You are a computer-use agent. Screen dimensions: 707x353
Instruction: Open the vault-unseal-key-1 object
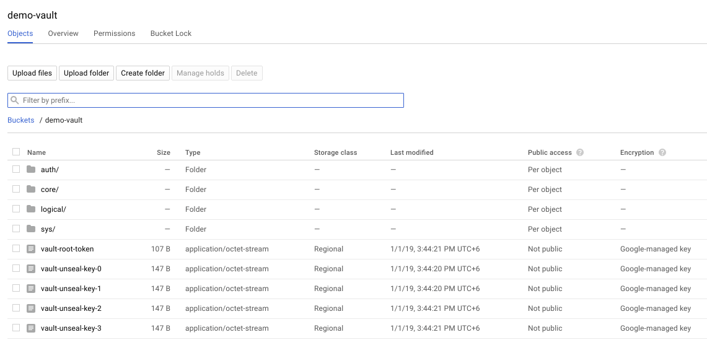71,289
